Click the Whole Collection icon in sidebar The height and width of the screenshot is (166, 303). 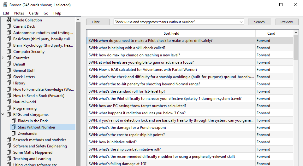coord(9,20)
